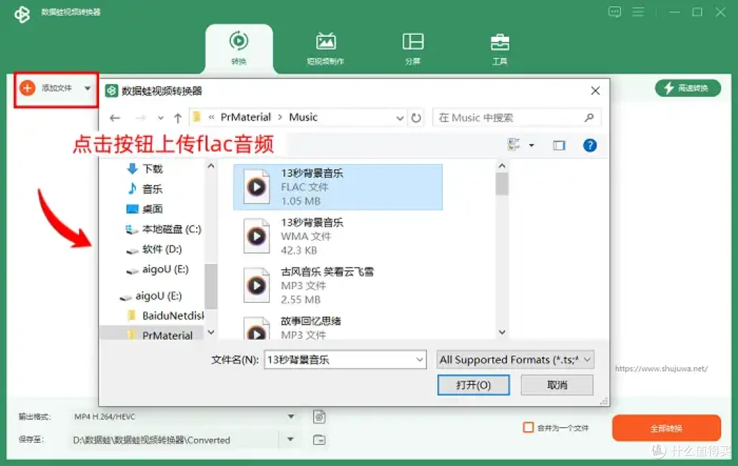Open the hamburger menu icon top right
The image size is (738, 466).
[x=640, y=12]
